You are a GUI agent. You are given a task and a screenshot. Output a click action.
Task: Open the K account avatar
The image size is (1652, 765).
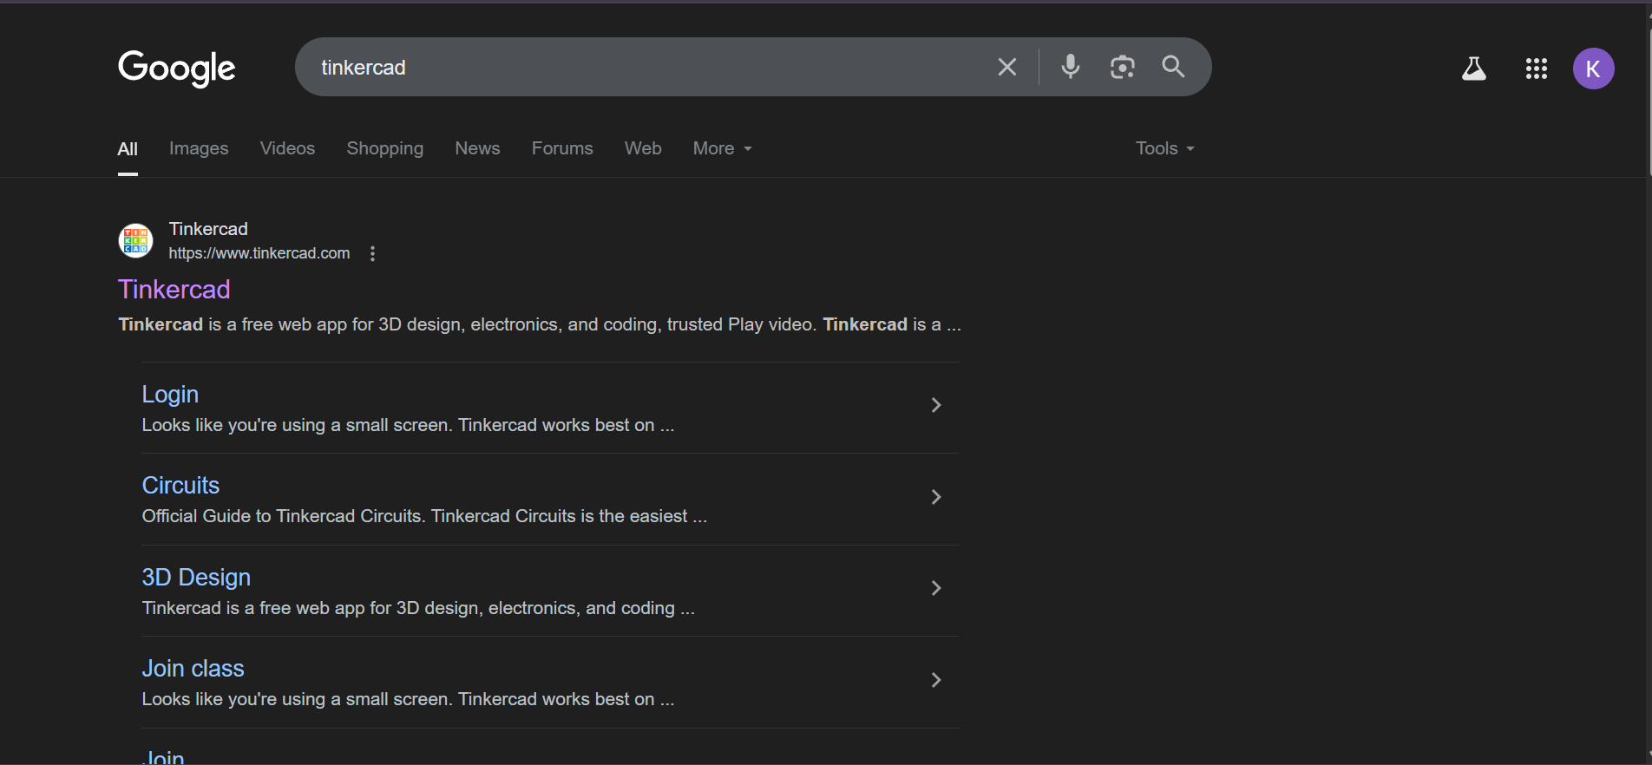[1593, 69]
